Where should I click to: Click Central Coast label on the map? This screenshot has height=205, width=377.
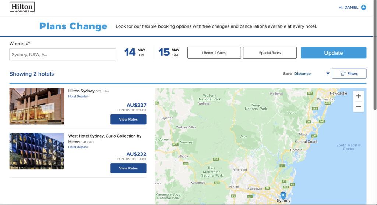(306, 142)
